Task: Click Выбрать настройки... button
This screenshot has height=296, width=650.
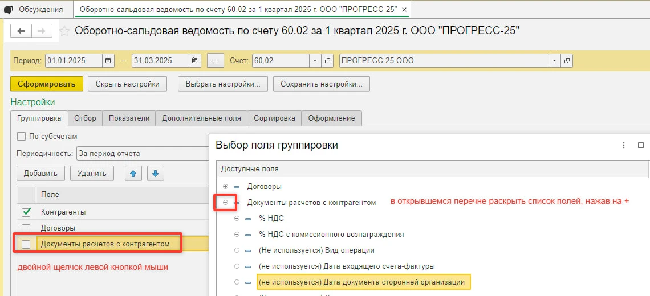Action: click(x=223, y=84)
